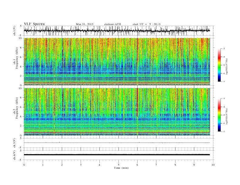Click the thick black ch.4 signal trace
Image resolution: width=240 pixels, height=185 pixels.
[117, 155]
